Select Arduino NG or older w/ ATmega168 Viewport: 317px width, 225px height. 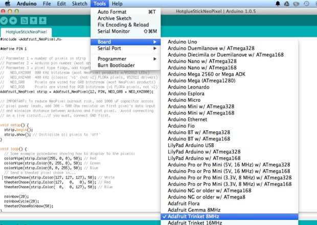tap(230, 191)
